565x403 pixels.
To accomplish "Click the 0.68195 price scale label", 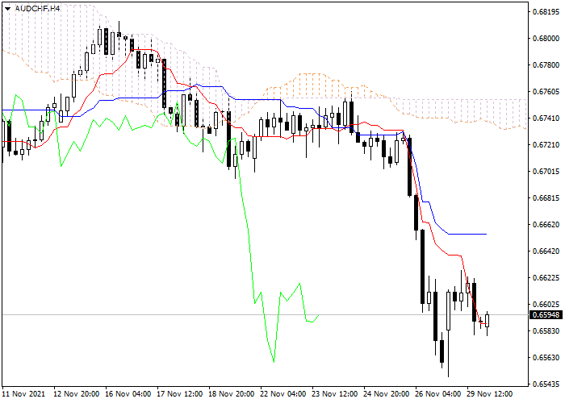I will point(546,12).
